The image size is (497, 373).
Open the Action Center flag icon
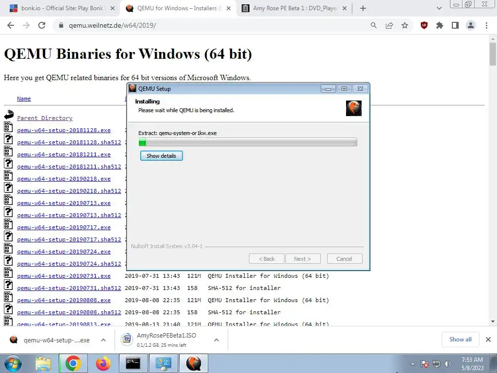(x=425, y=364)
